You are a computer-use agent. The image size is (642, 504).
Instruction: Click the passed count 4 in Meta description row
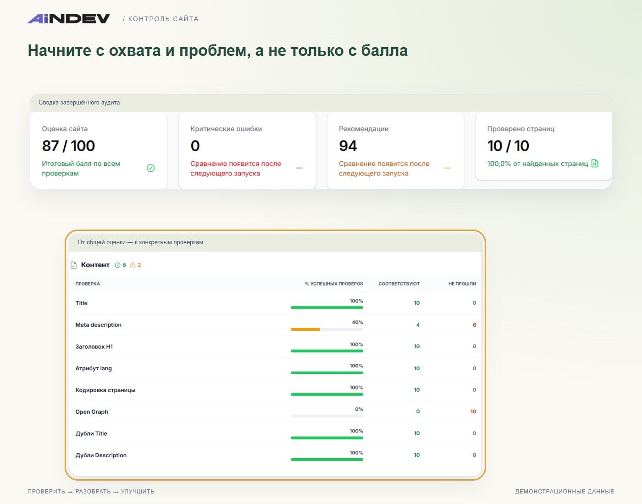pyautogui.click(x=418, y=325)
